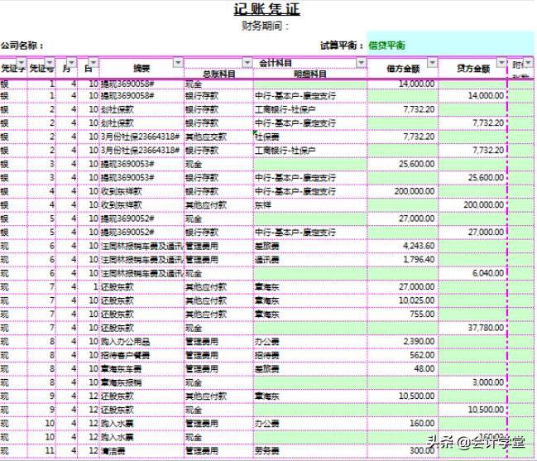
Task: Click the green 借贷平衡 result cell
Action: click(x=451, y=44)
